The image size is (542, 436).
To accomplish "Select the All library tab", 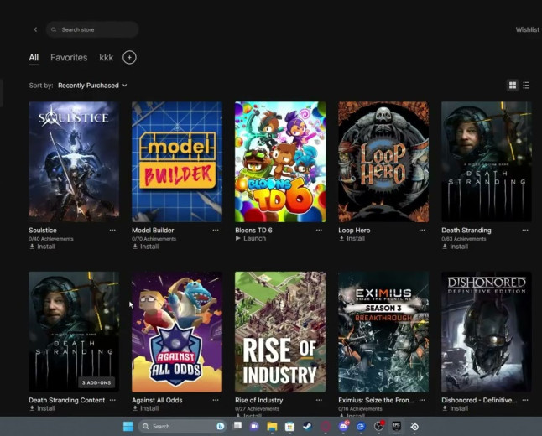I will tap(34, 57).
